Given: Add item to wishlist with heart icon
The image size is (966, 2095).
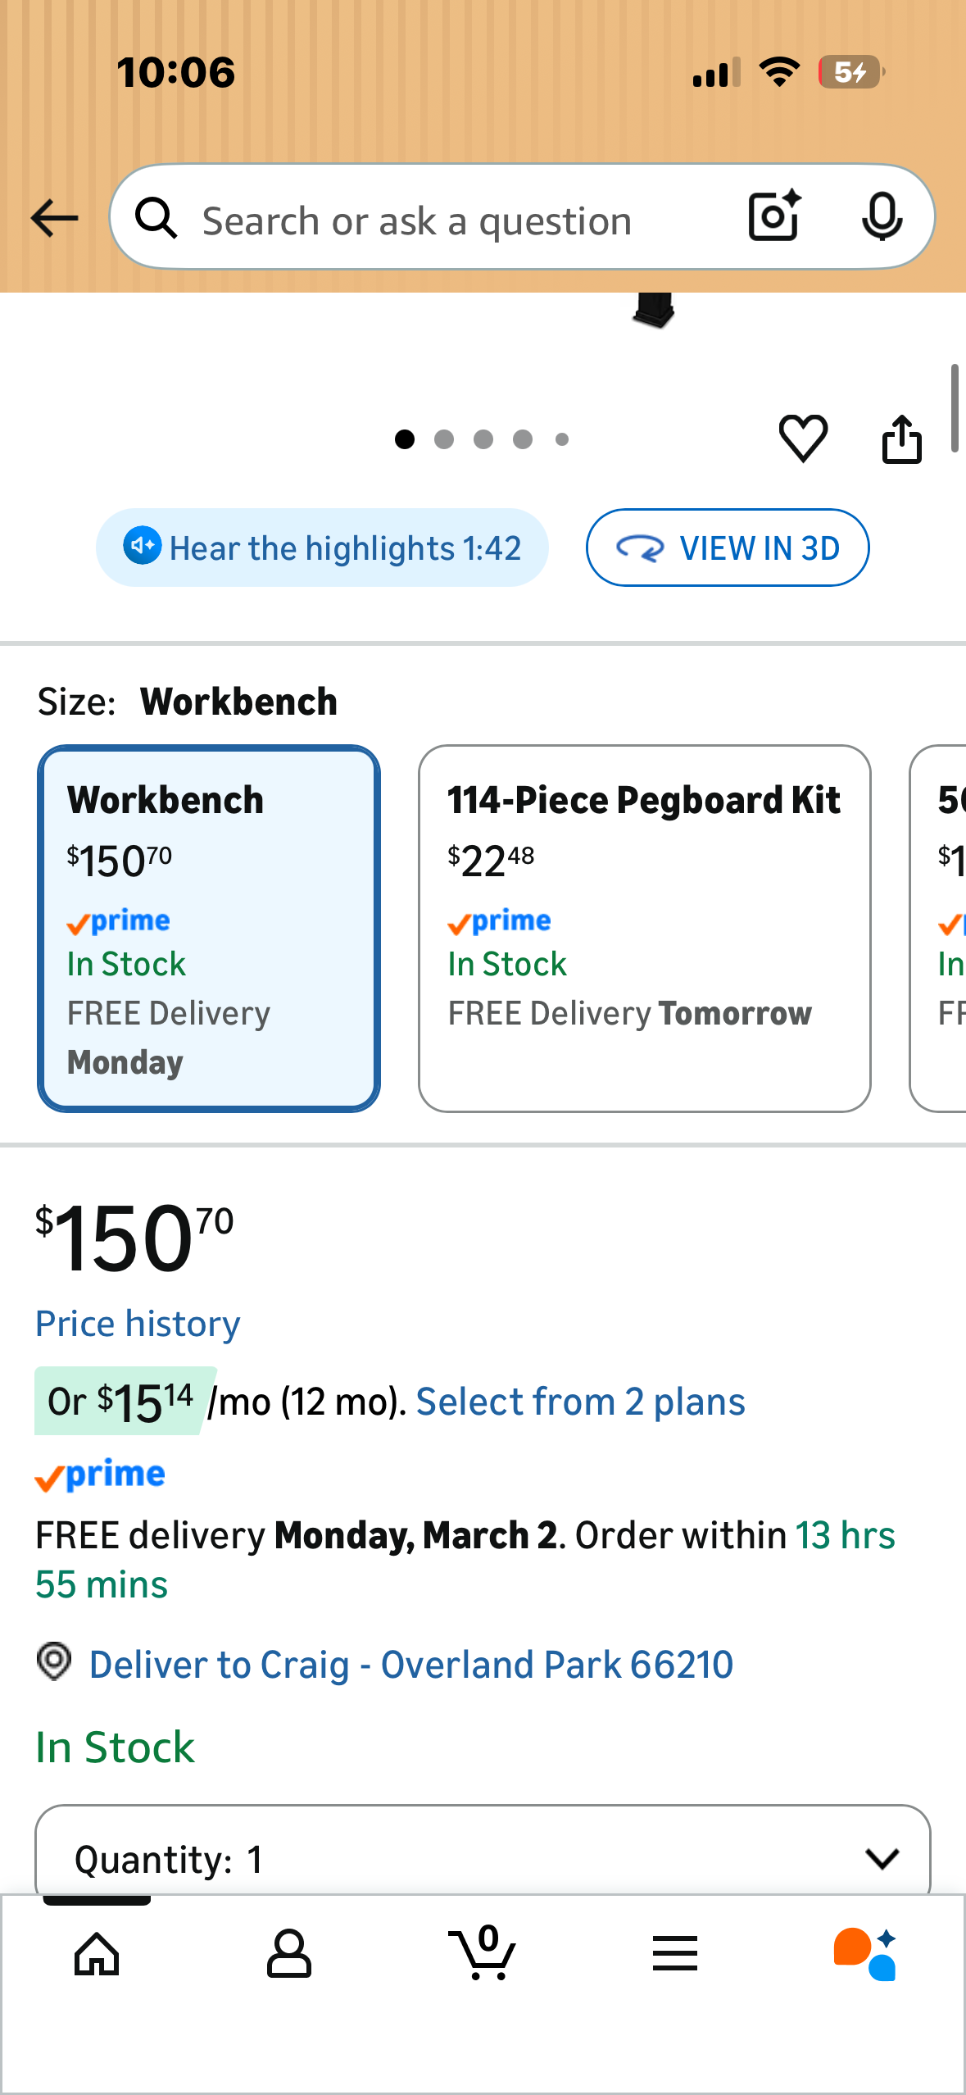Looking at the screenshot, I should (x=803, y=438).
